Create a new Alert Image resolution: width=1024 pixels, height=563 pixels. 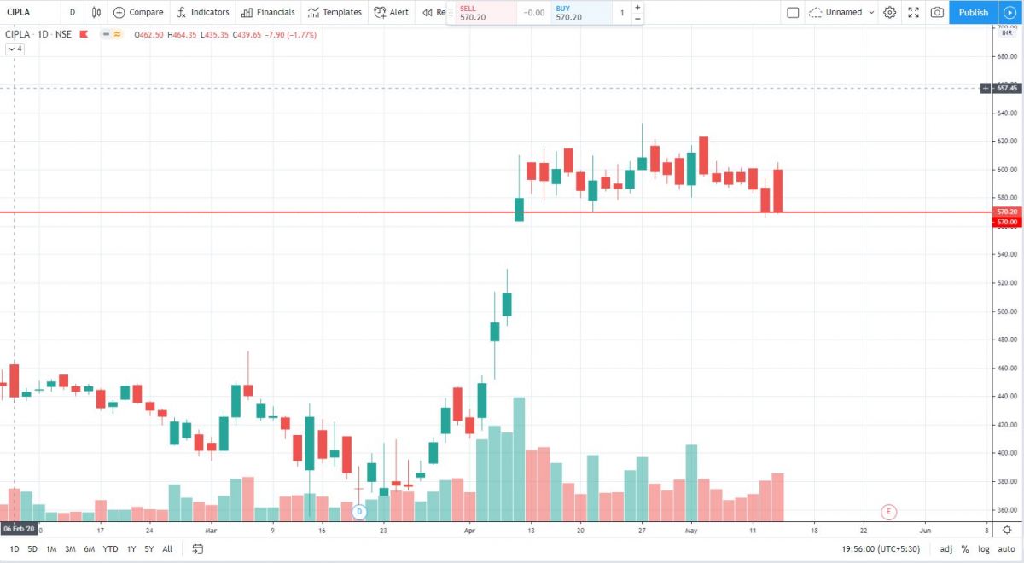[x=391, y=12]
